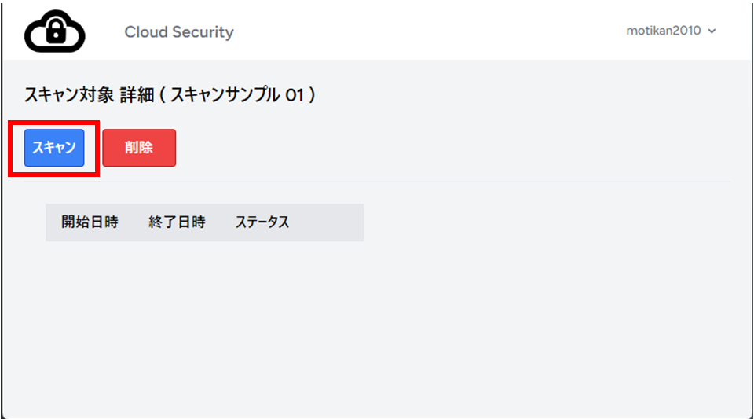
Task: Click empty header cell right of ステータス
Action: tap(330, 222)
